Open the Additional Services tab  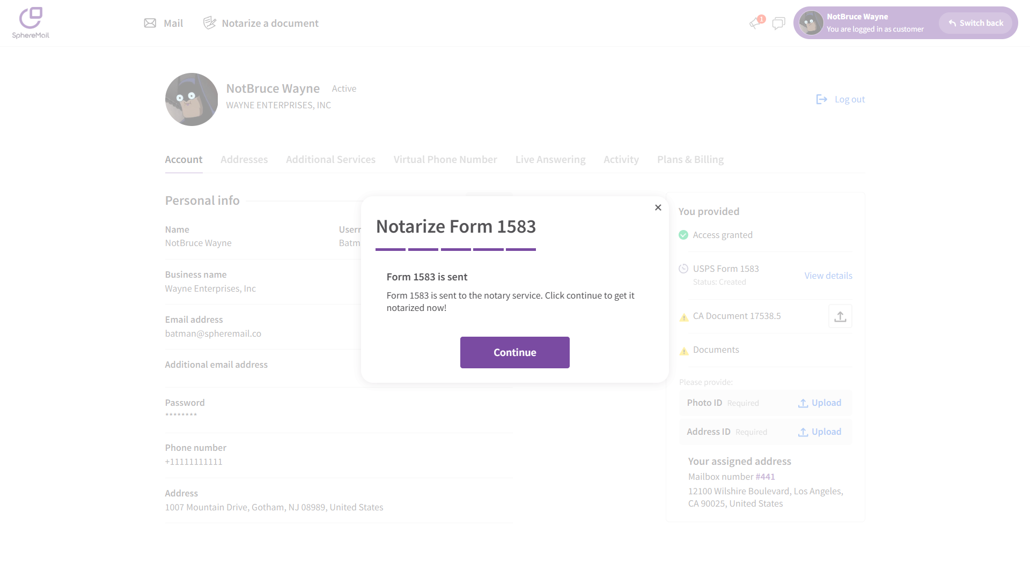click(x=330, y=160)
